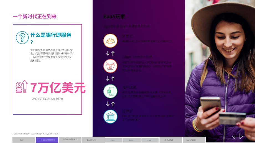
Task: Click the previous page arrow
Action: (x=234, y=136)
